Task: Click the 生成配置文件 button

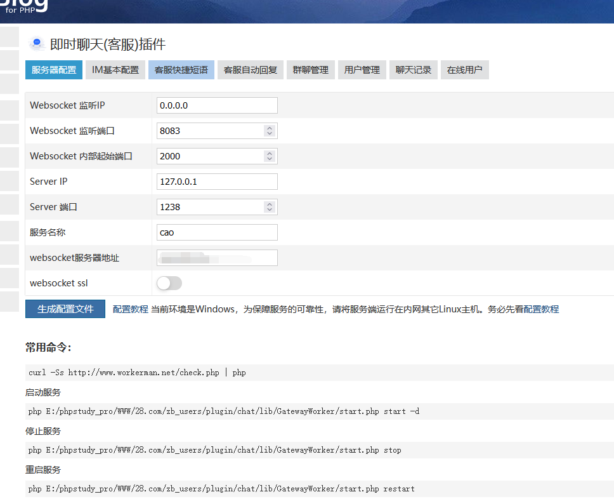Action: (x=65, y=309)
